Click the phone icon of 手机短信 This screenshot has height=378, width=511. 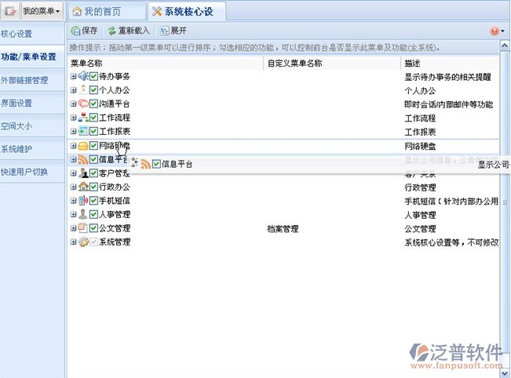pos(83,201)
